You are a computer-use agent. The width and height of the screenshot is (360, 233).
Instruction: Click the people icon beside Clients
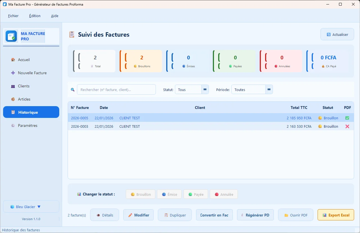pyautogui.click(x=13, y=86)
